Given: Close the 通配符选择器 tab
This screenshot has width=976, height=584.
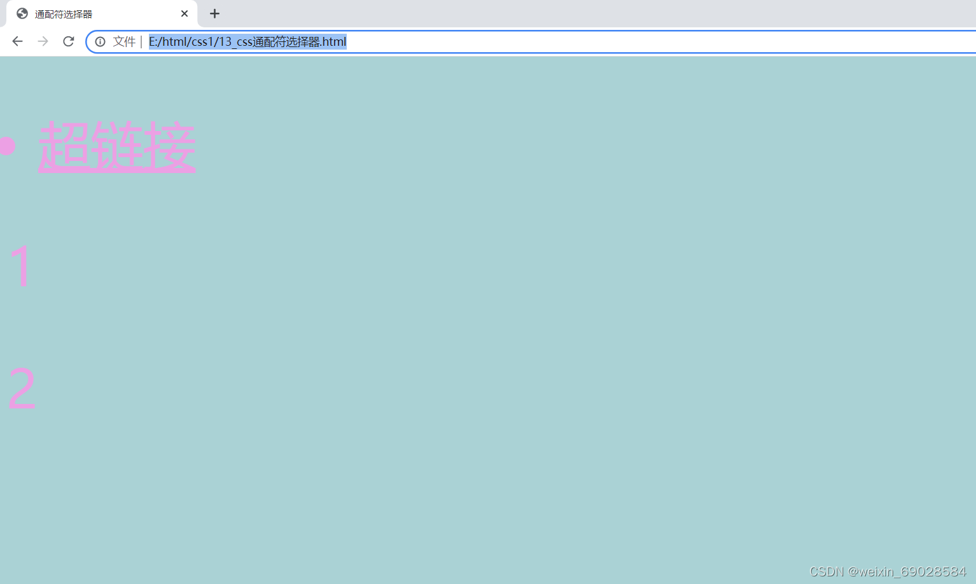Looking at the screenshot, I should coord(185,13).
